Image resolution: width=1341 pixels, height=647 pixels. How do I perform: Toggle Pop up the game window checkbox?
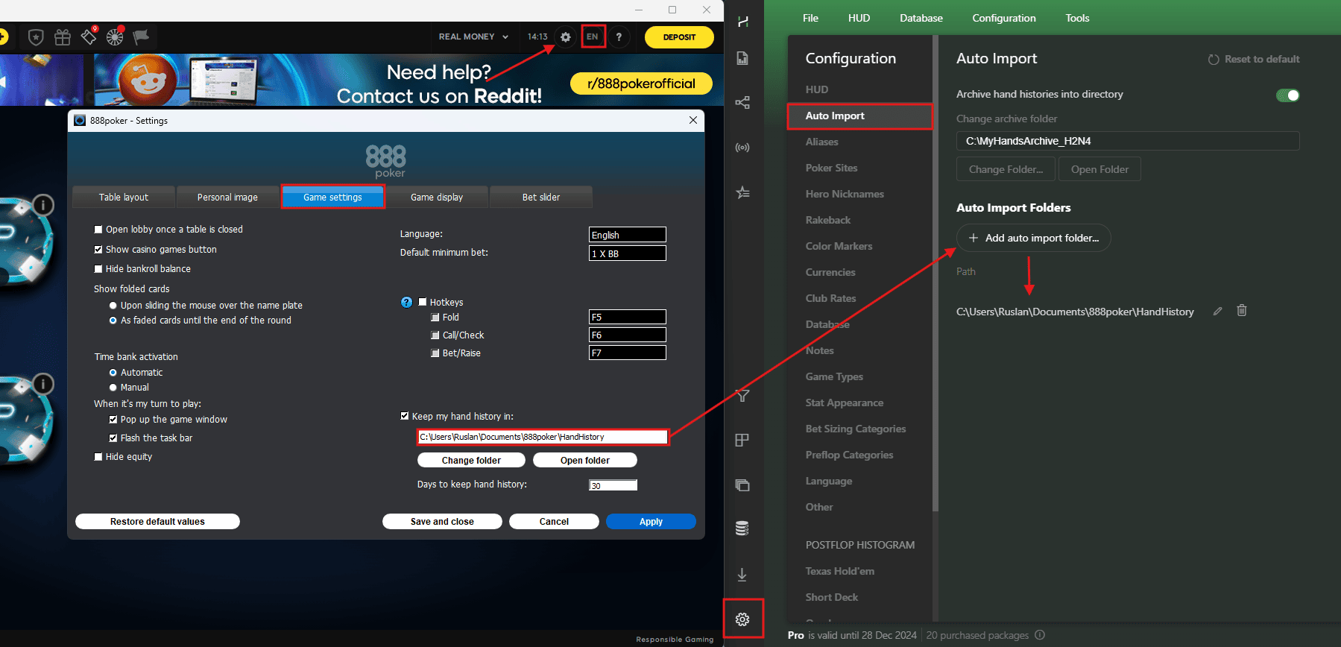click(x=113, y=420)
